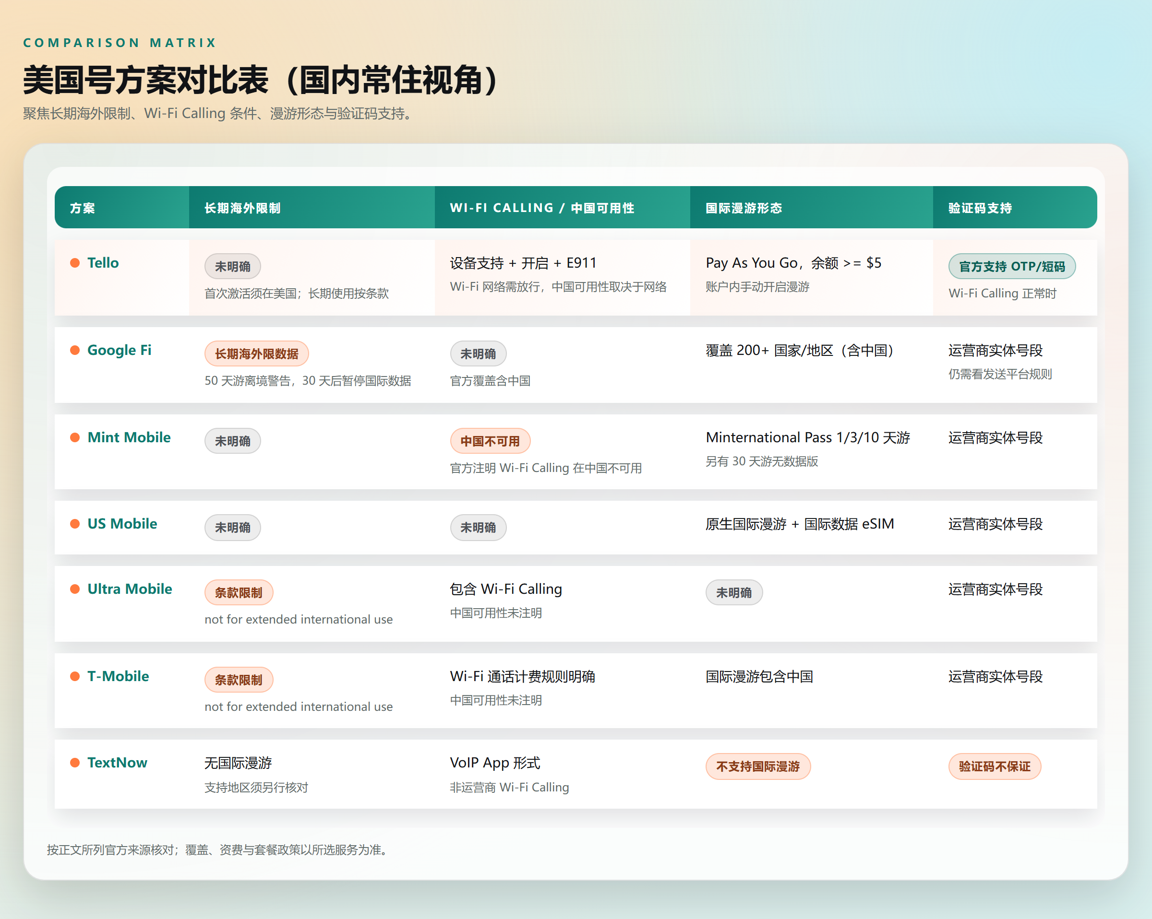Click the 不支持国际漫游 badge
This screenshot has height=919, width=1152.
757,766
